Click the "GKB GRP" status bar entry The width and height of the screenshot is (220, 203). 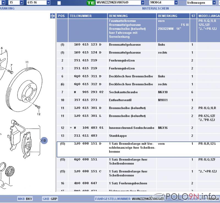[50, 199]
